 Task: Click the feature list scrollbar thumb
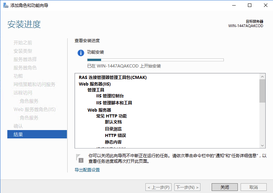pyautogui.click(x=262, y=90)
